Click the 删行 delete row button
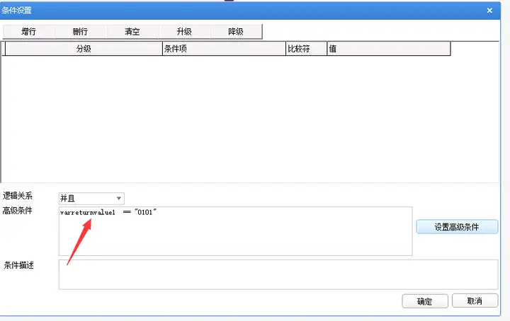Viewport: 510px width, 321px height. pyautogui.click(x=80, y=32)
